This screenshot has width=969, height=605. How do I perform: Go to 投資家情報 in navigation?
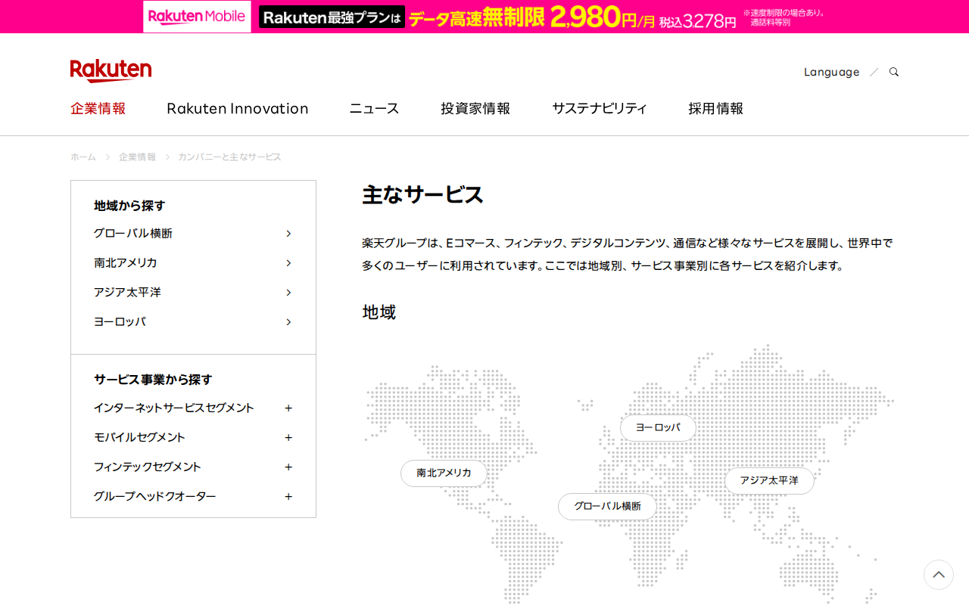coord(475,108)
